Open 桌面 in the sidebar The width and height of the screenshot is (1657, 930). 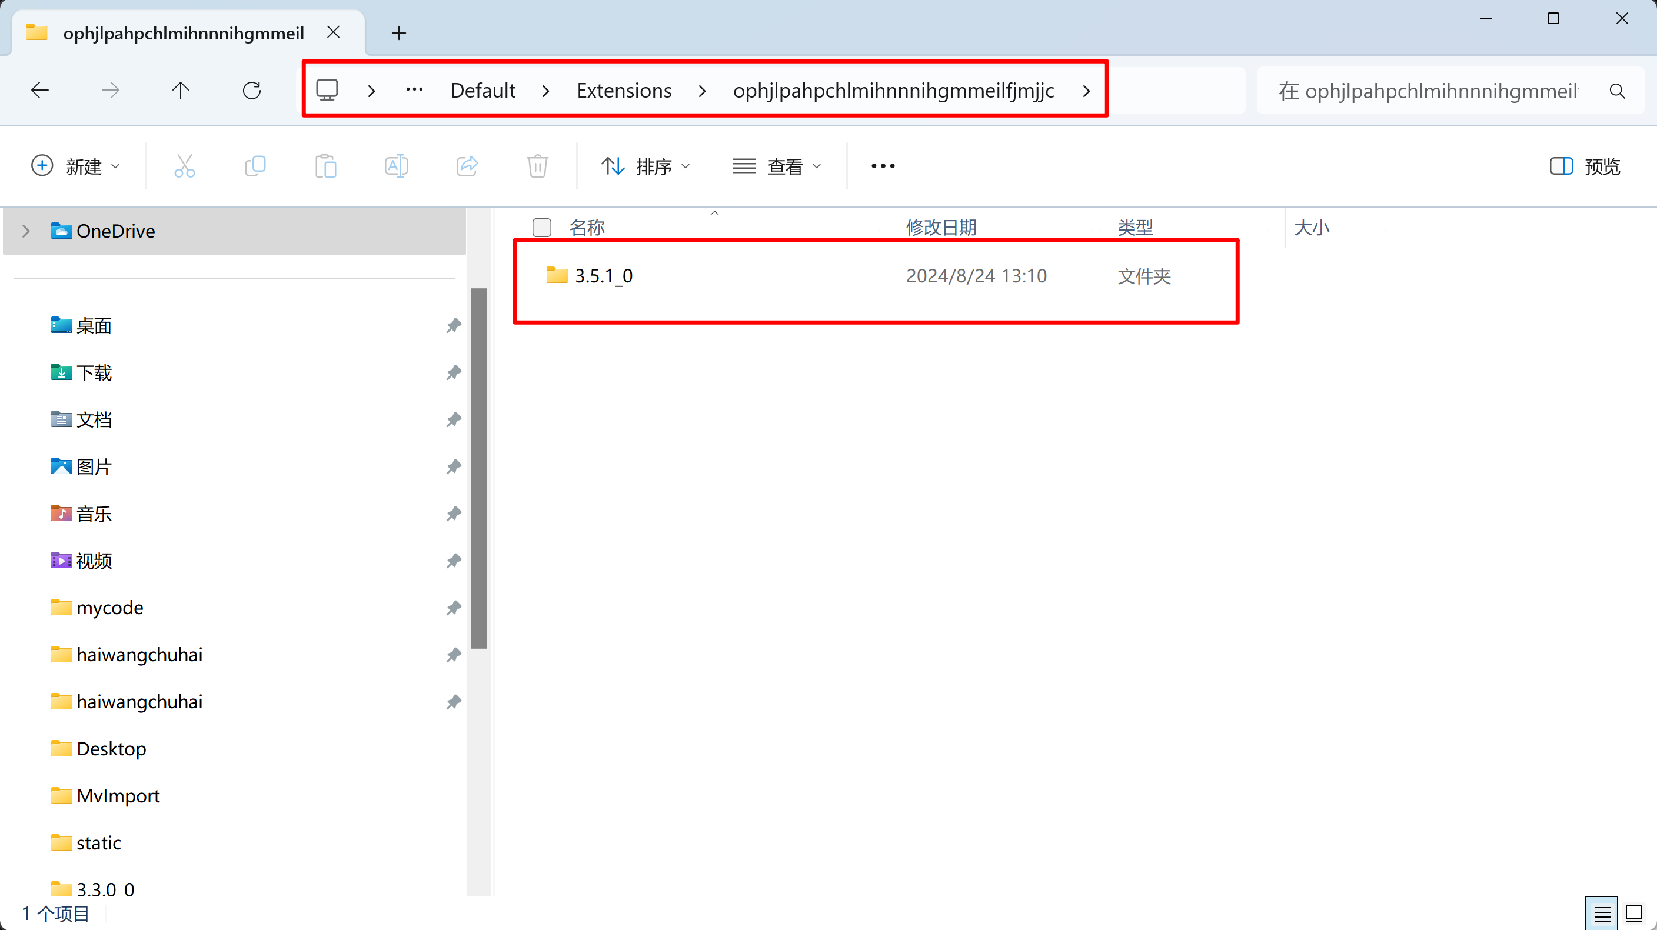pyautogui.click(x=94, y=326)
